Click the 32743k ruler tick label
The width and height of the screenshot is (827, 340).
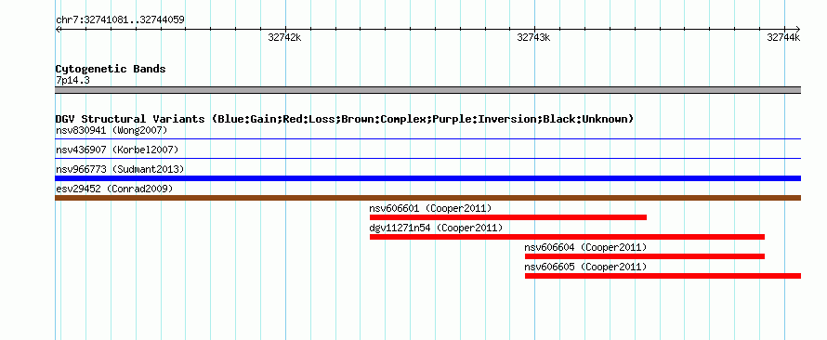tap(533, 37)
